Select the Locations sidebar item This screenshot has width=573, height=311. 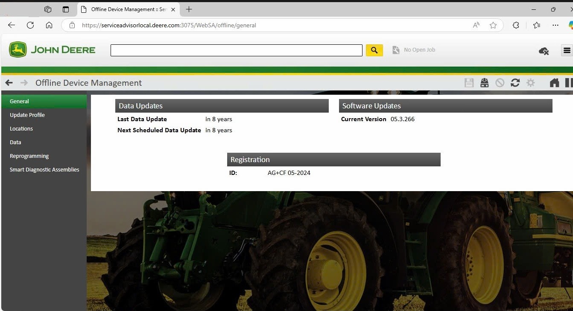21,128
